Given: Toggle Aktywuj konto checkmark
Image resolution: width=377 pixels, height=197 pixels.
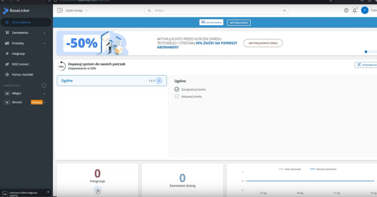Looking at the screenshot, I should pyautogui.click(x=177, y=96).
